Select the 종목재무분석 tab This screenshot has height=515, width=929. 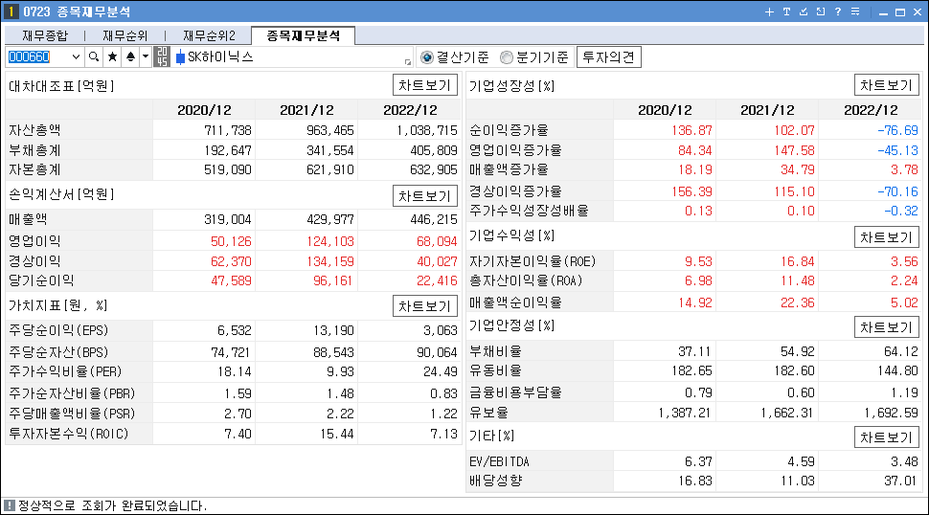(x=304, y=35)
